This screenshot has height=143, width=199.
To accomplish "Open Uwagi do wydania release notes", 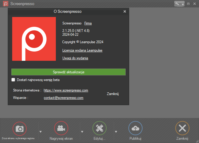I will click(75, 58).
